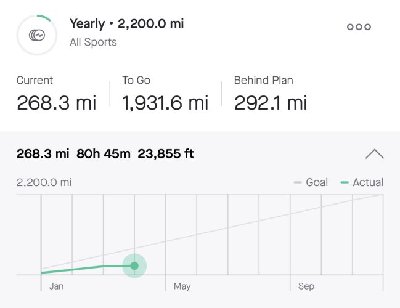The height and width of the screenshot is (308, 400).
Task: Collapse the progress chart with chevron
Action: coord(374,154)
